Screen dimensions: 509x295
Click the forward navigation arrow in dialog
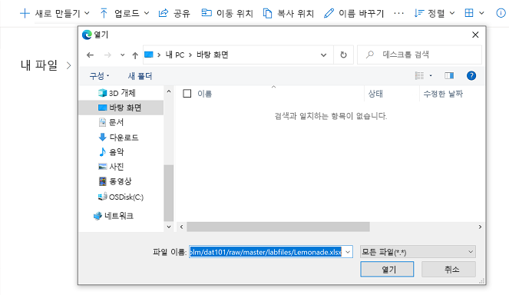[x=107, y=55]
